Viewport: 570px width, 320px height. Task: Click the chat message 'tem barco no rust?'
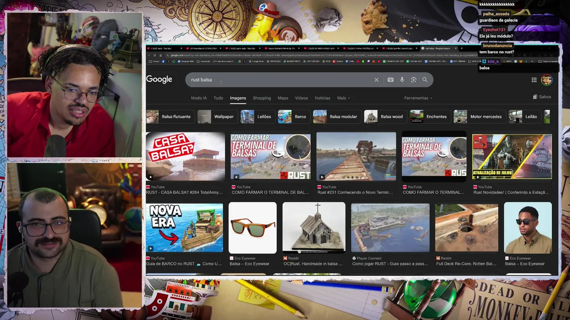(x=497, y=52)
